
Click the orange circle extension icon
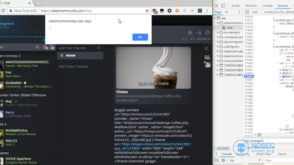coord(177,11)
